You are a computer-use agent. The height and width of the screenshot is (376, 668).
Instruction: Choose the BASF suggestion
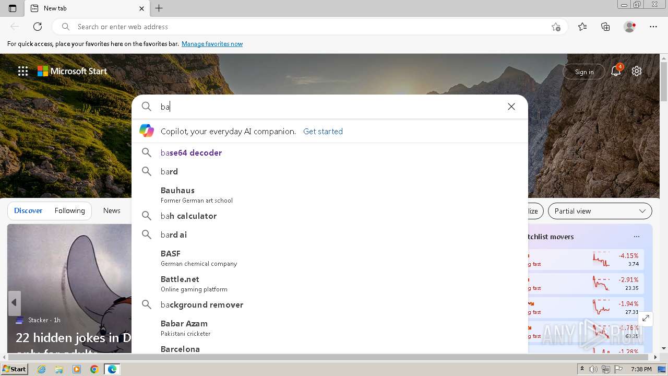pyautogui.click(x=330, y=258)
